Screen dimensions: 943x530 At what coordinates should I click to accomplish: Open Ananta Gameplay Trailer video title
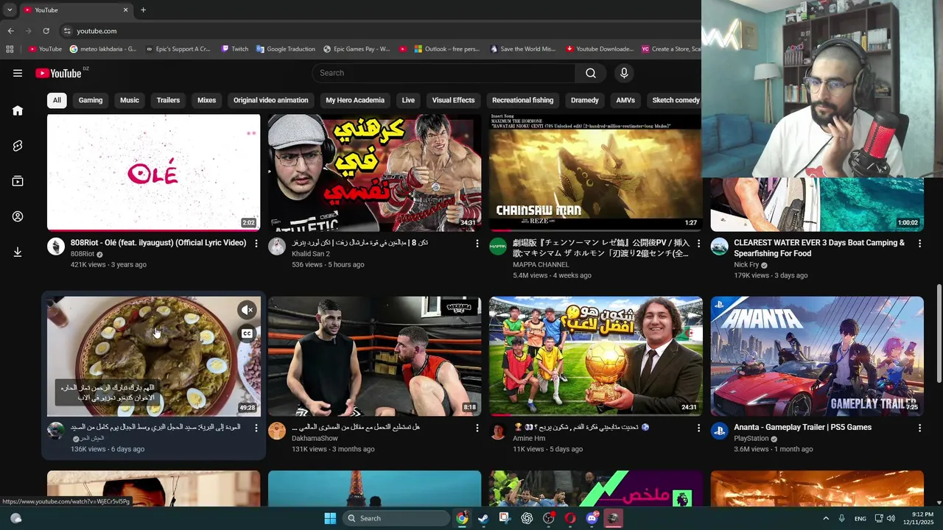802,428
